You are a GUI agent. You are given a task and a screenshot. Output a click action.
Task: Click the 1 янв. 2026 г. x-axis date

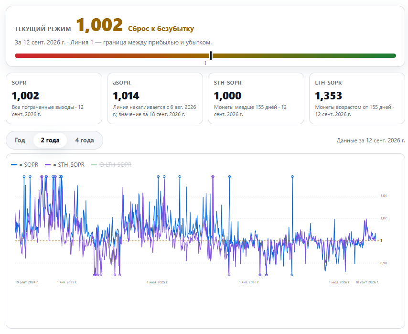pos(249,282)
